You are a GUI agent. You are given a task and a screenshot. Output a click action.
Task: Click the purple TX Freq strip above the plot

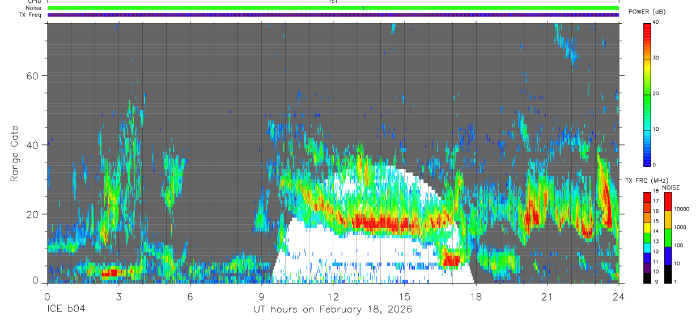(x=333, y=15)
